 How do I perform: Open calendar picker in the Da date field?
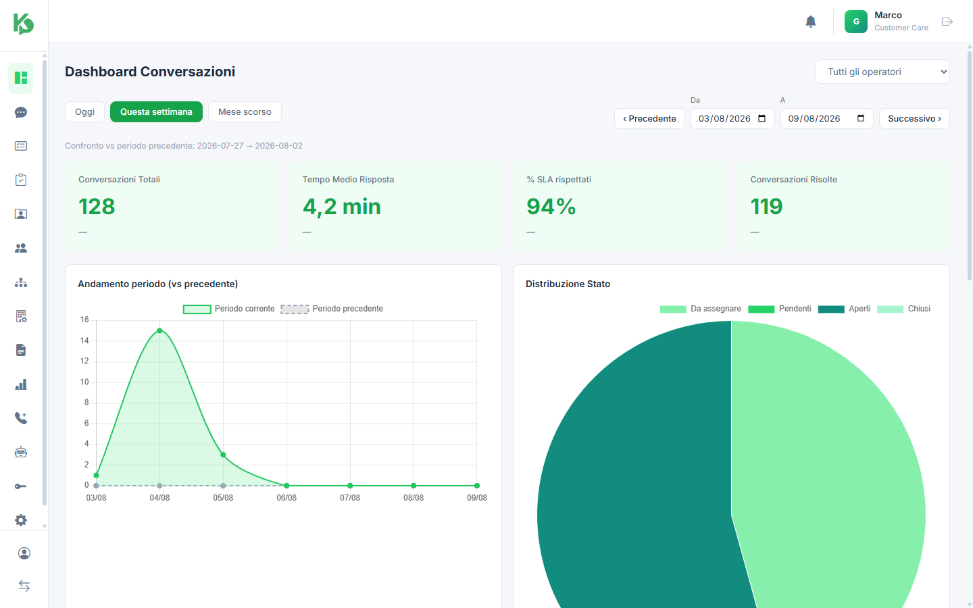click(x=762, y=118)
